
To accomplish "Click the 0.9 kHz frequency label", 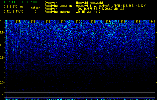I will [x=2, y=57].
